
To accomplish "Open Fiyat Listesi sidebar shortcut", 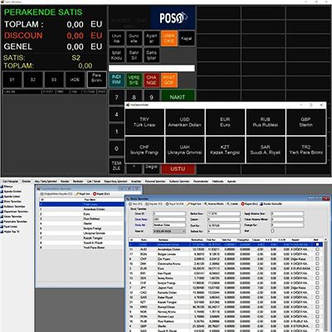I will coord(12,227).
